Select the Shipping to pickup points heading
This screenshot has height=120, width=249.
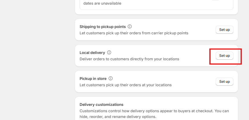click(x=102, y=27)
